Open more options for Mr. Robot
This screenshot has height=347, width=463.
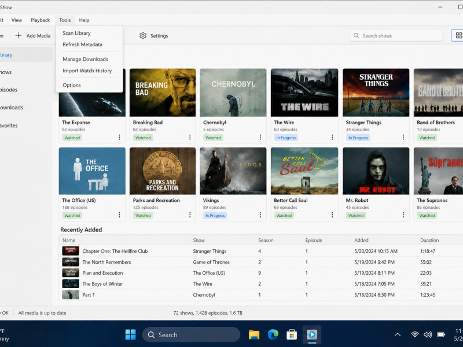pyautogui.click(x=403, y=215)
